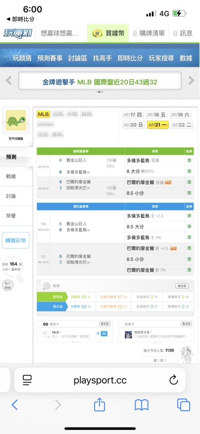This screenshot has width=200, height=434.
Task: Tap the 轉贈彩幣 button
Action: [x=16, y=240]
